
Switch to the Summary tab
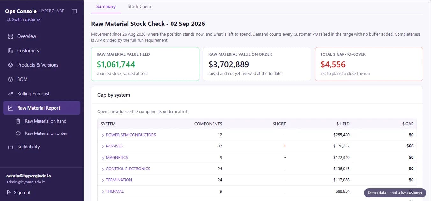click(x=106, y=6)
